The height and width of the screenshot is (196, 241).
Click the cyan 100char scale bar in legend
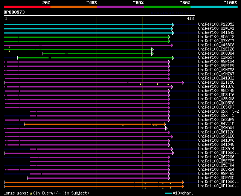click(168, 193)
